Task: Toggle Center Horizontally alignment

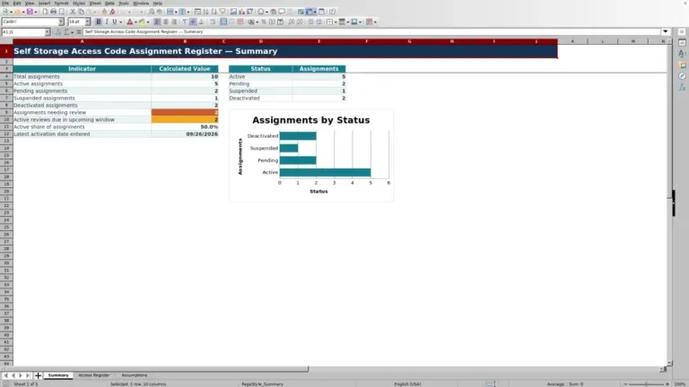Action: tap(166, 21)
